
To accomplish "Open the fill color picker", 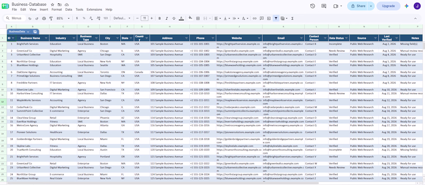I will 190,18.
